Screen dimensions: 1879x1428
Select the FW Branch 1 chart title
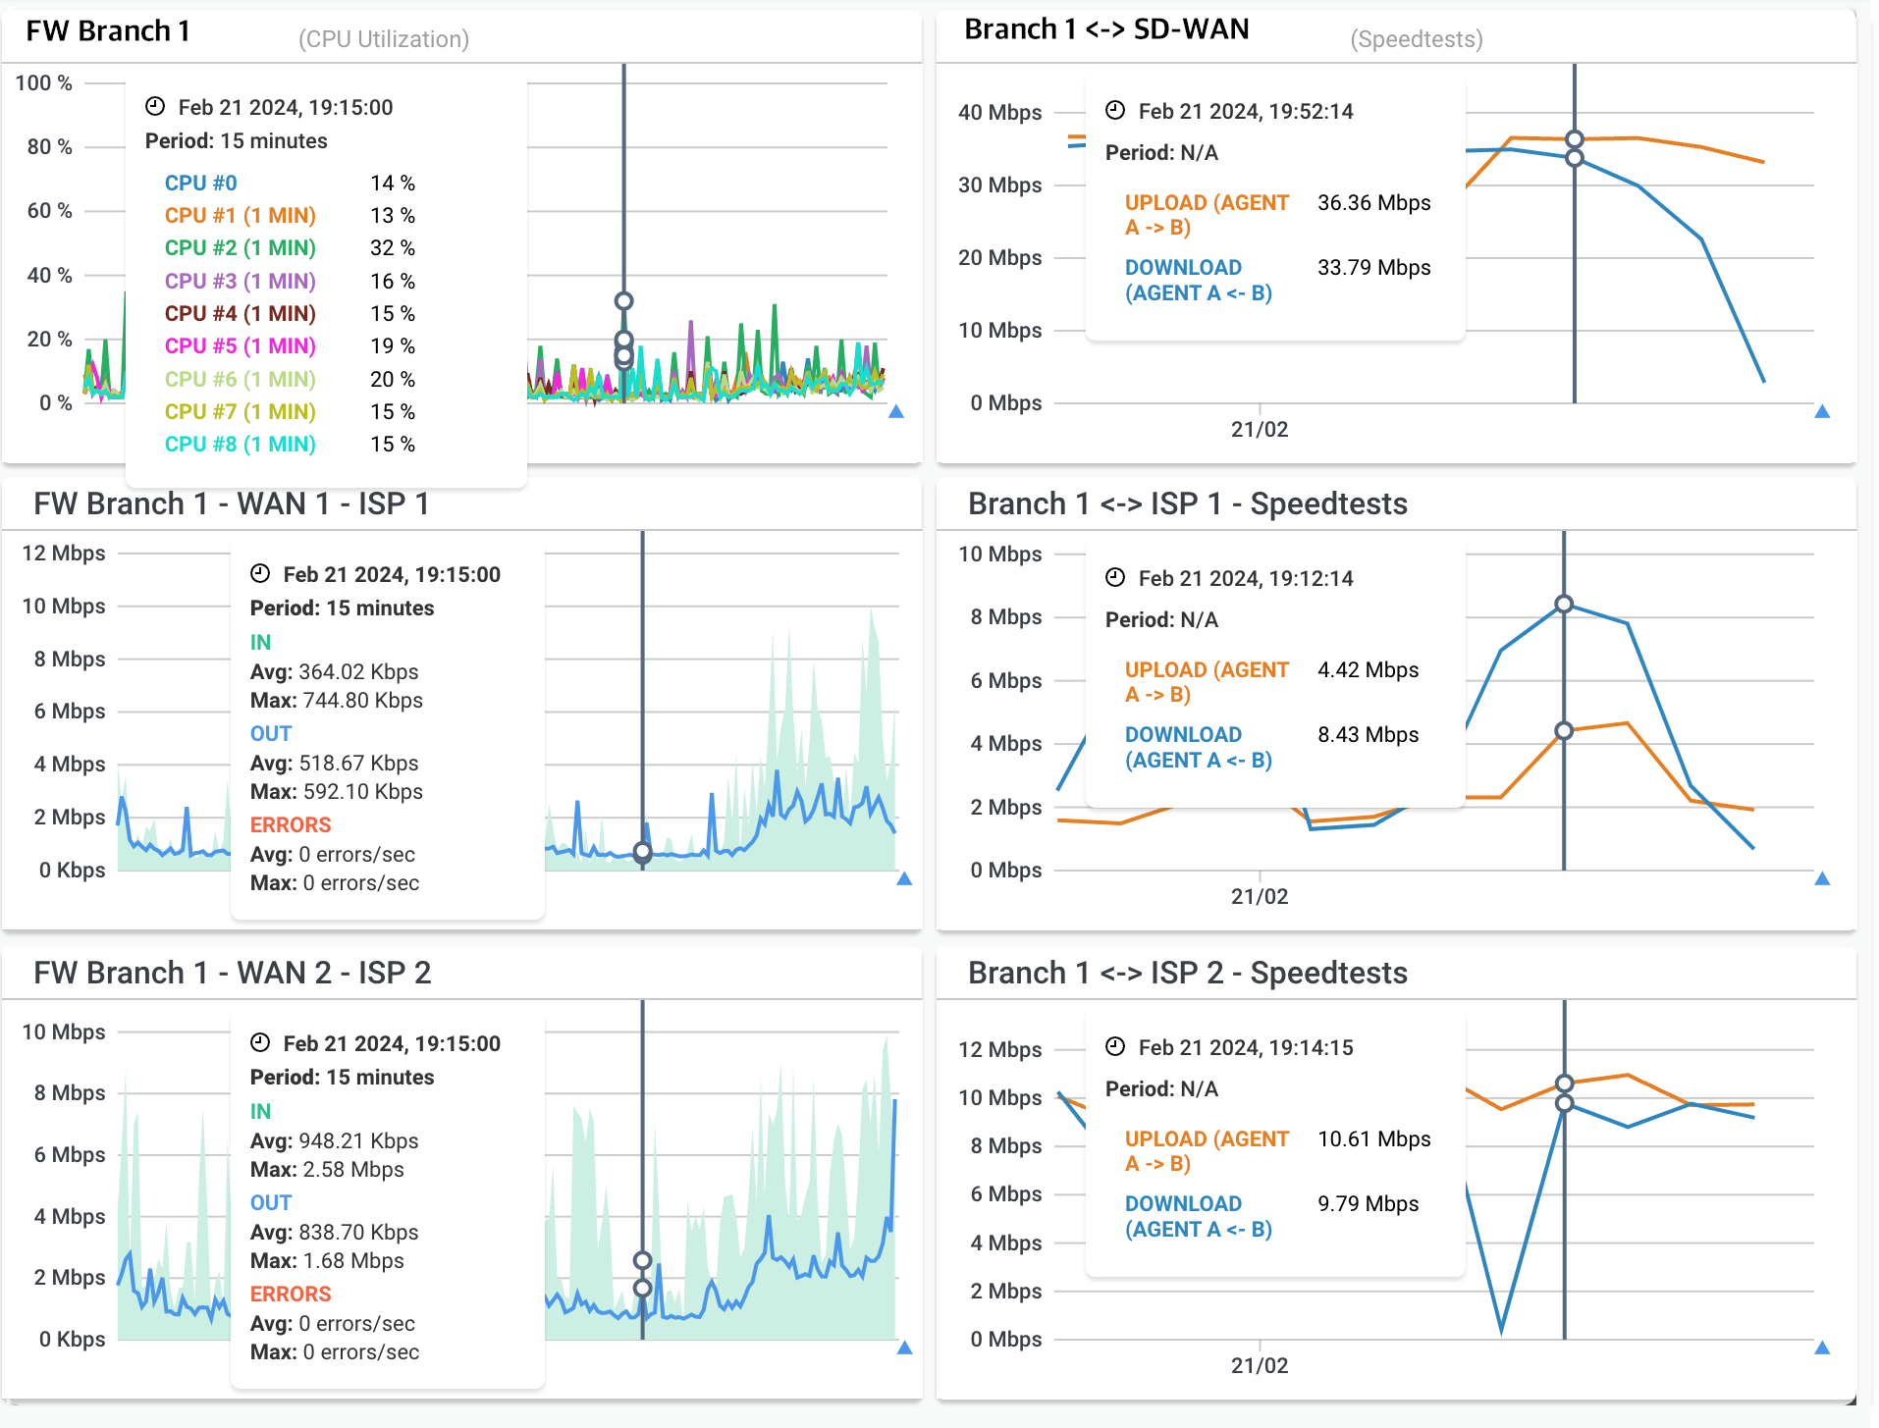pos(108,30)
